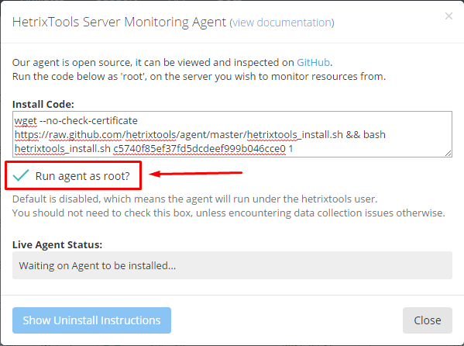Image resolution: width=464 pixels, height=346 pixels.
Task: Click the c5740f85 server key string
Action: pos(199,148)
